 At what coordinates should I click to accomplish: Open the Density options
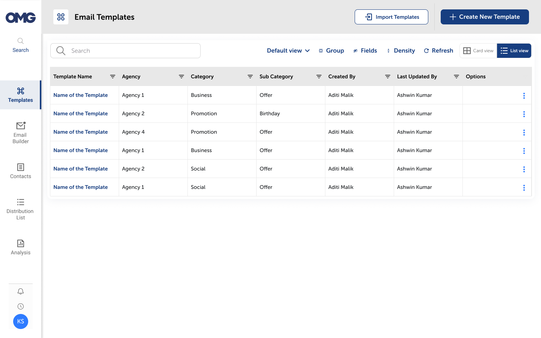pos(400,51)
